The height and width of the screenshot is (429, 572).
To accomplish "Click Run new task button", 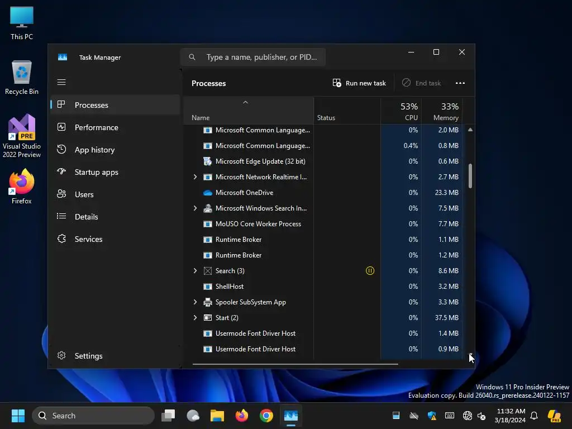I will tap(359, 83).
